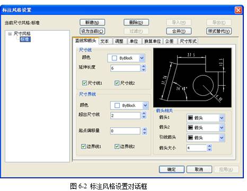Click the arrow icon in 引线箭头 combo

point(190,138)
